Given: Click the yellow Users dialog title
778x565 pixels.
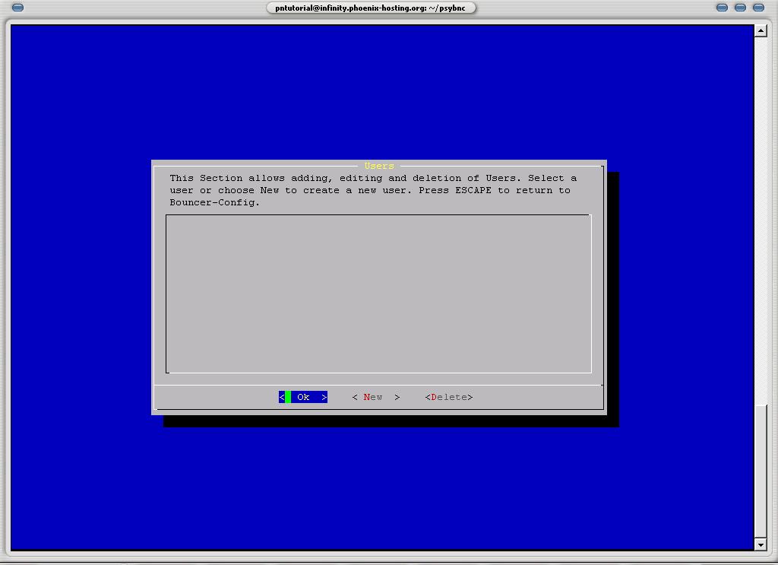Looking at the screenshot, I should pos(379,166).
